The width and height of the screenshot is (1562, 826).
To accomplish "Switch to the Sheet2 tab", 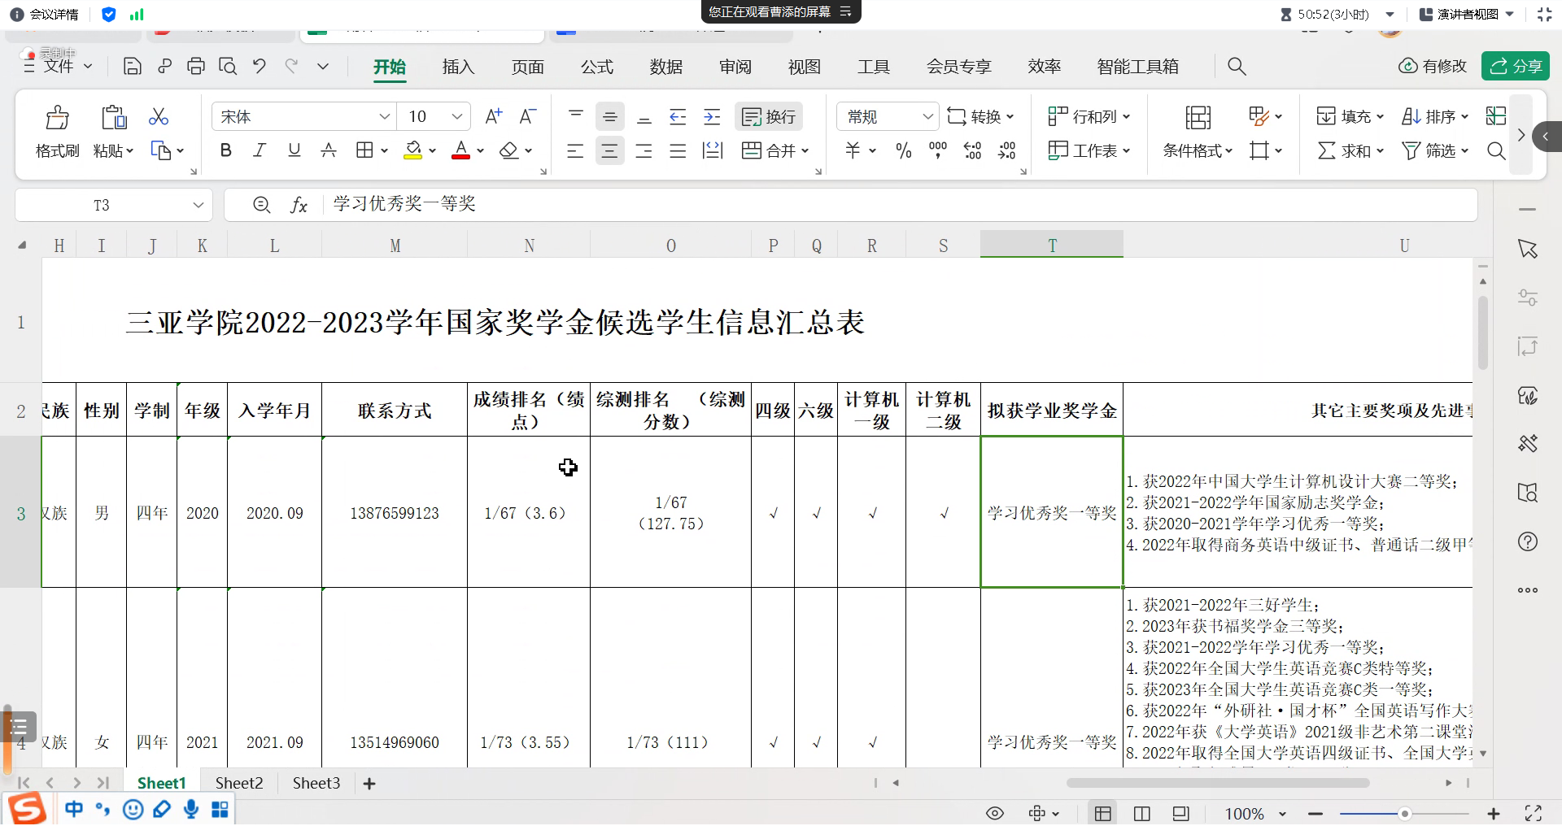I will point(239,784).
